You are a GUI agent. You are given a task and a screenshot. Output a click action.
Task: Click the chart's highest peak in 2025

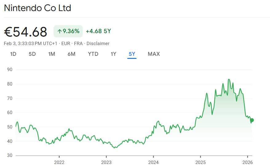[x=229, y=79]
